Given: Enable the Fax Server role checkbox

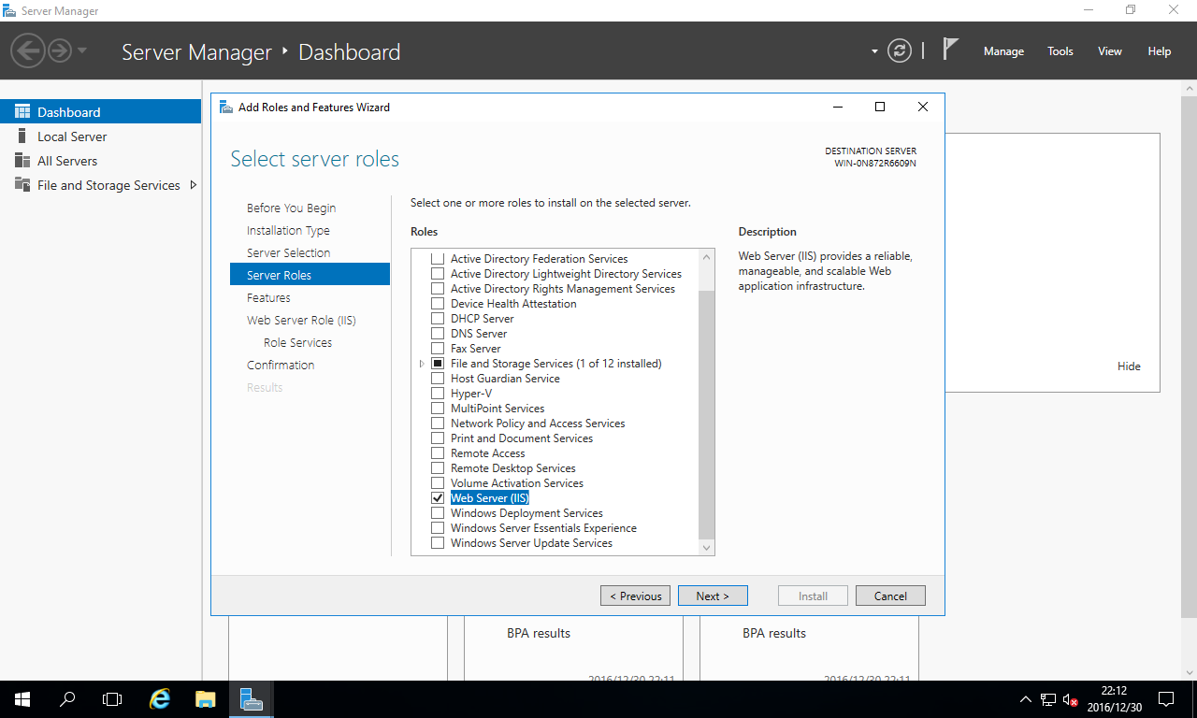Looking at the screenshot, I should click(438, 349).
